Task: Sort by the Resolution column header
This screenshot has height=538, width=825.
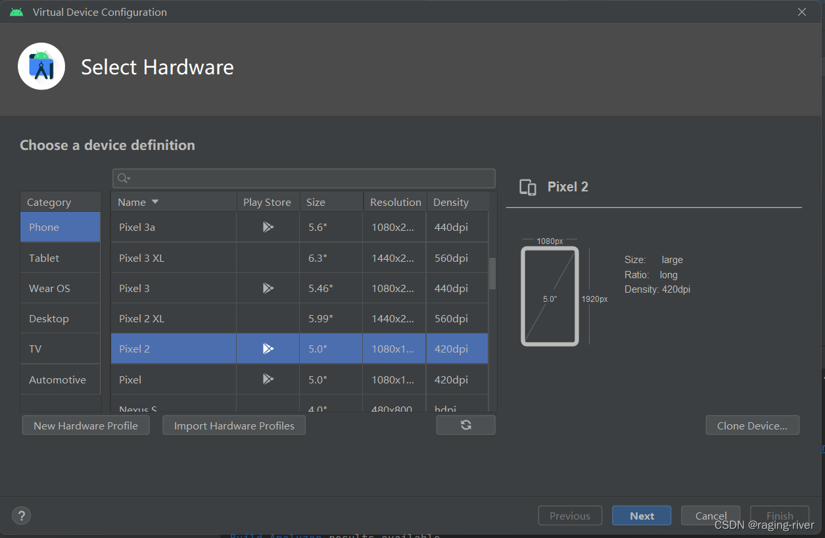Action: [395, 202]
